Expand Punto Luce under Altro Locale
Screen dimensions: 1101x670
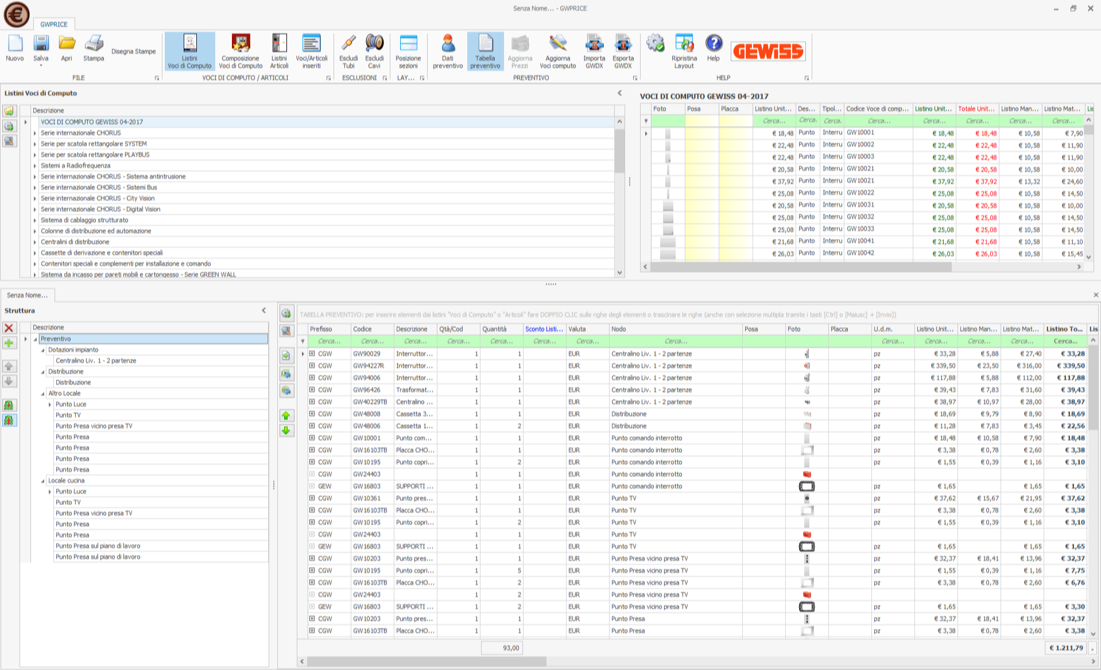click(x=50, y=404)
